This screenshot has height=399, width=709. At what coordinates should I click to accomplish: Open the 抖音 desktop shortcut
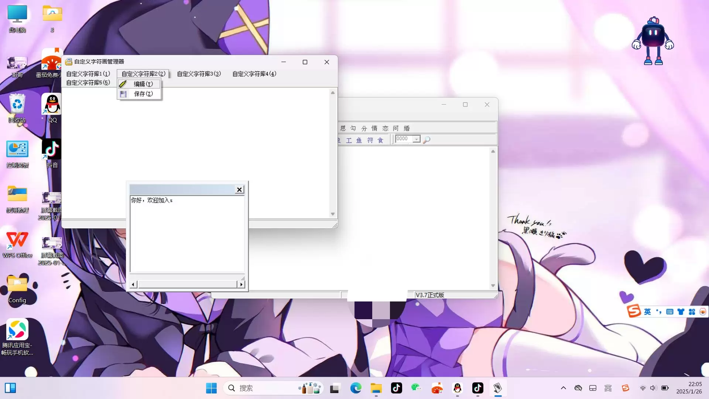point(52,154)
